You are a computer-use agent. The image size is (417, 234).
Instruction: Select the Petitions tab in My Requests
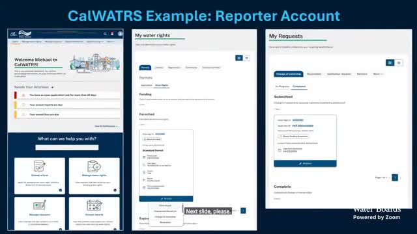click(x=362, y=74)
